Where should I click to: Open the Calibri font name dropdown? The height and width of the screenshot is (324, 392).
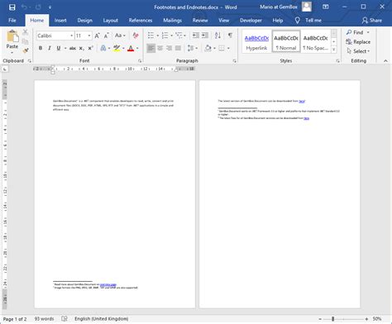[71, 36]
